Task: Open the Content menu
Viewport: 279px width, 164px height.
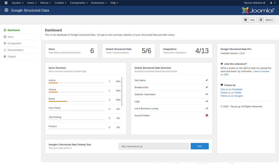Action: [x=60, y=3]
